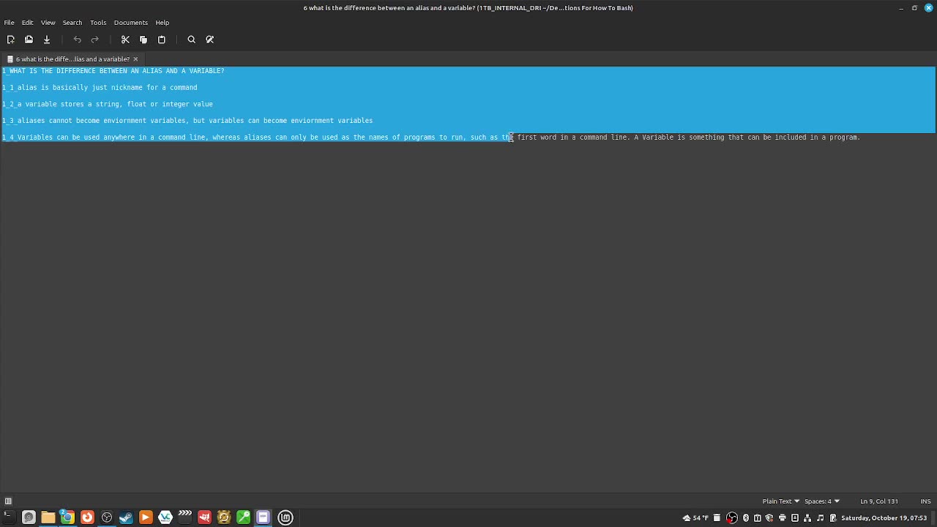Launch Terminal from the taskbar
This screenshot has width=937, height=527.
tap(9, 517)
